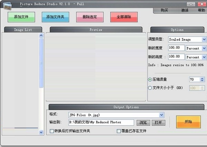Minimize the Picture Reduce Studio window
The image size is (207, 147).
pyautogui.click(x=191, y=4)
